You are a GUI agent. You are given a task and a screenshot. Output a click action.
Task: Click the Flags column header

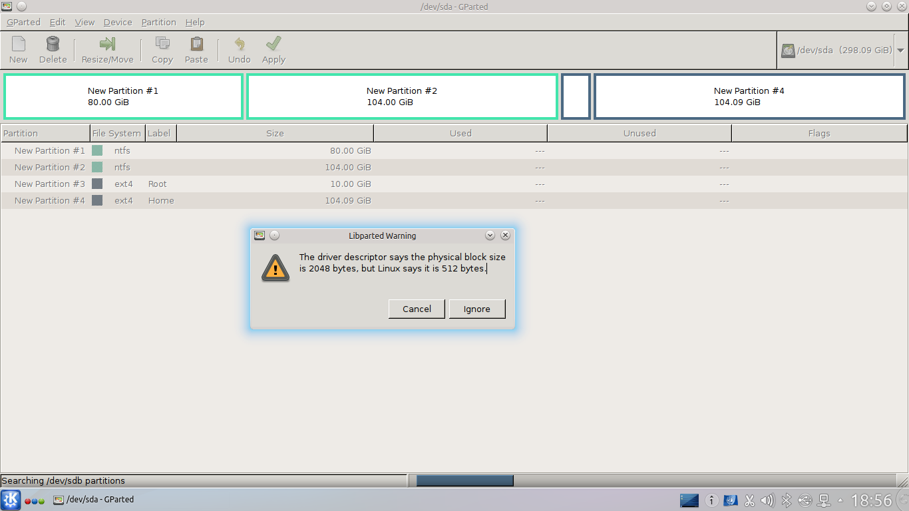[x=819, y=133]
